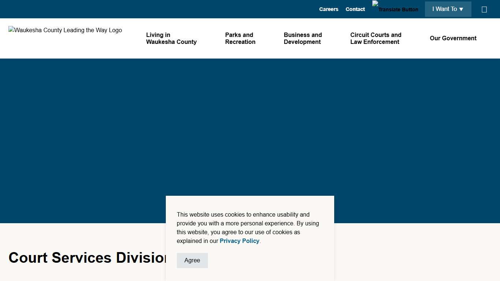Open the Our Government menu

tap(453, 38)
